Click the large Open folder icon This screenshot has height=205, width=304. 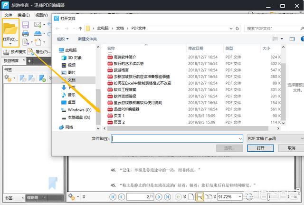[x=10, y=28]
